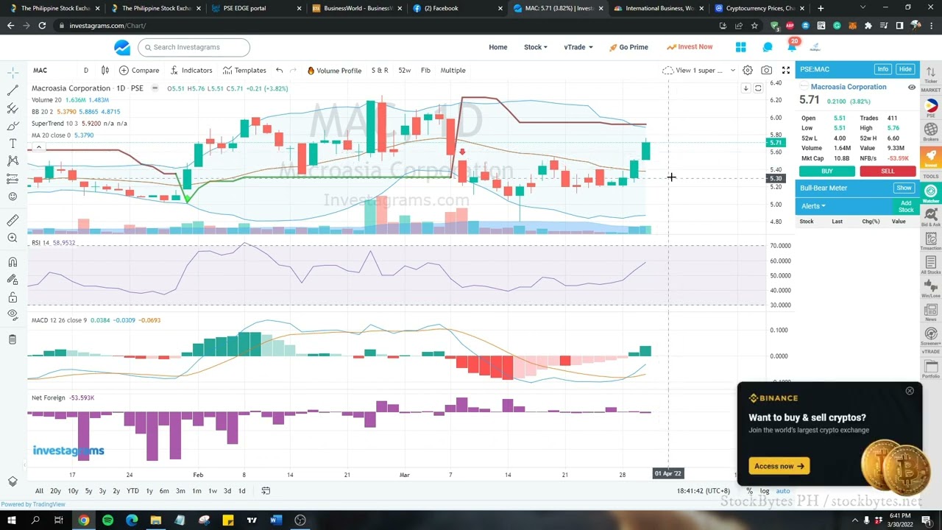Click the Binance Access now button
This screenshot has height=530, width=942.
click(x=779, y=466)
